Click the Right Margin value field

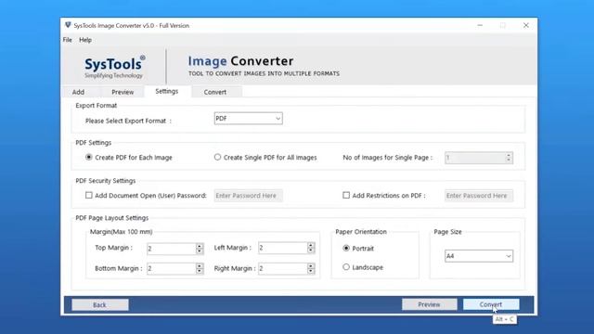click(x=282, y=268)
